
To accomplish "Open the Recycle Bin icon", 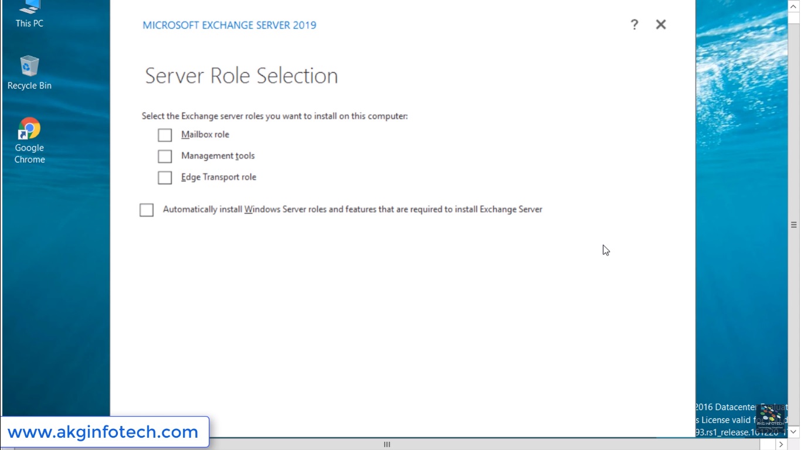I will pos(29,73).
